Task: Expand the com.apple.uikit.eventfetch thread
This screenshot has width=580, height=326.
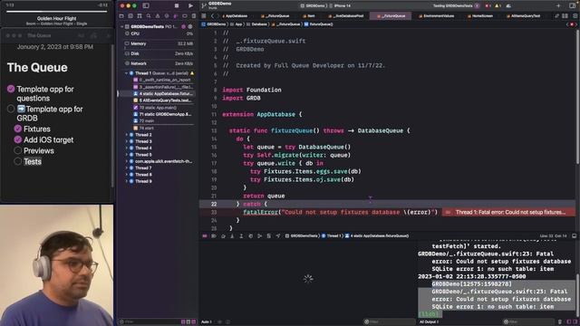Action: tap(127, 161)
